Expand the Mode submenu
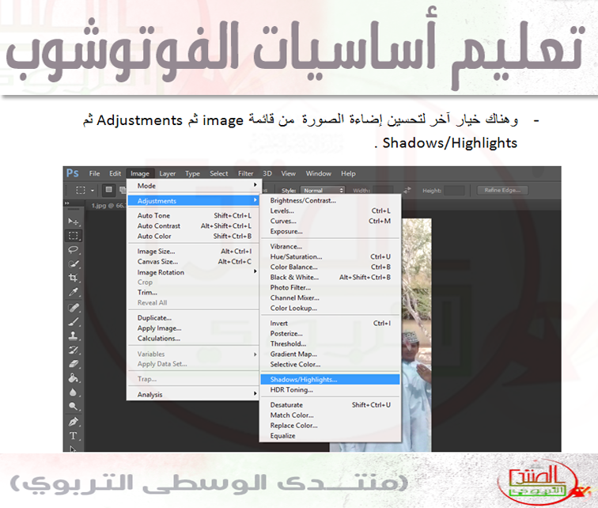598x508 pixels. pos(193,186)
